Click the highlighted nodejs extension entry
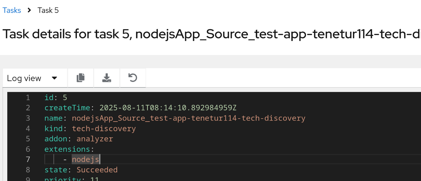Viewport: 421px width, 181px height. pos(85,159)
